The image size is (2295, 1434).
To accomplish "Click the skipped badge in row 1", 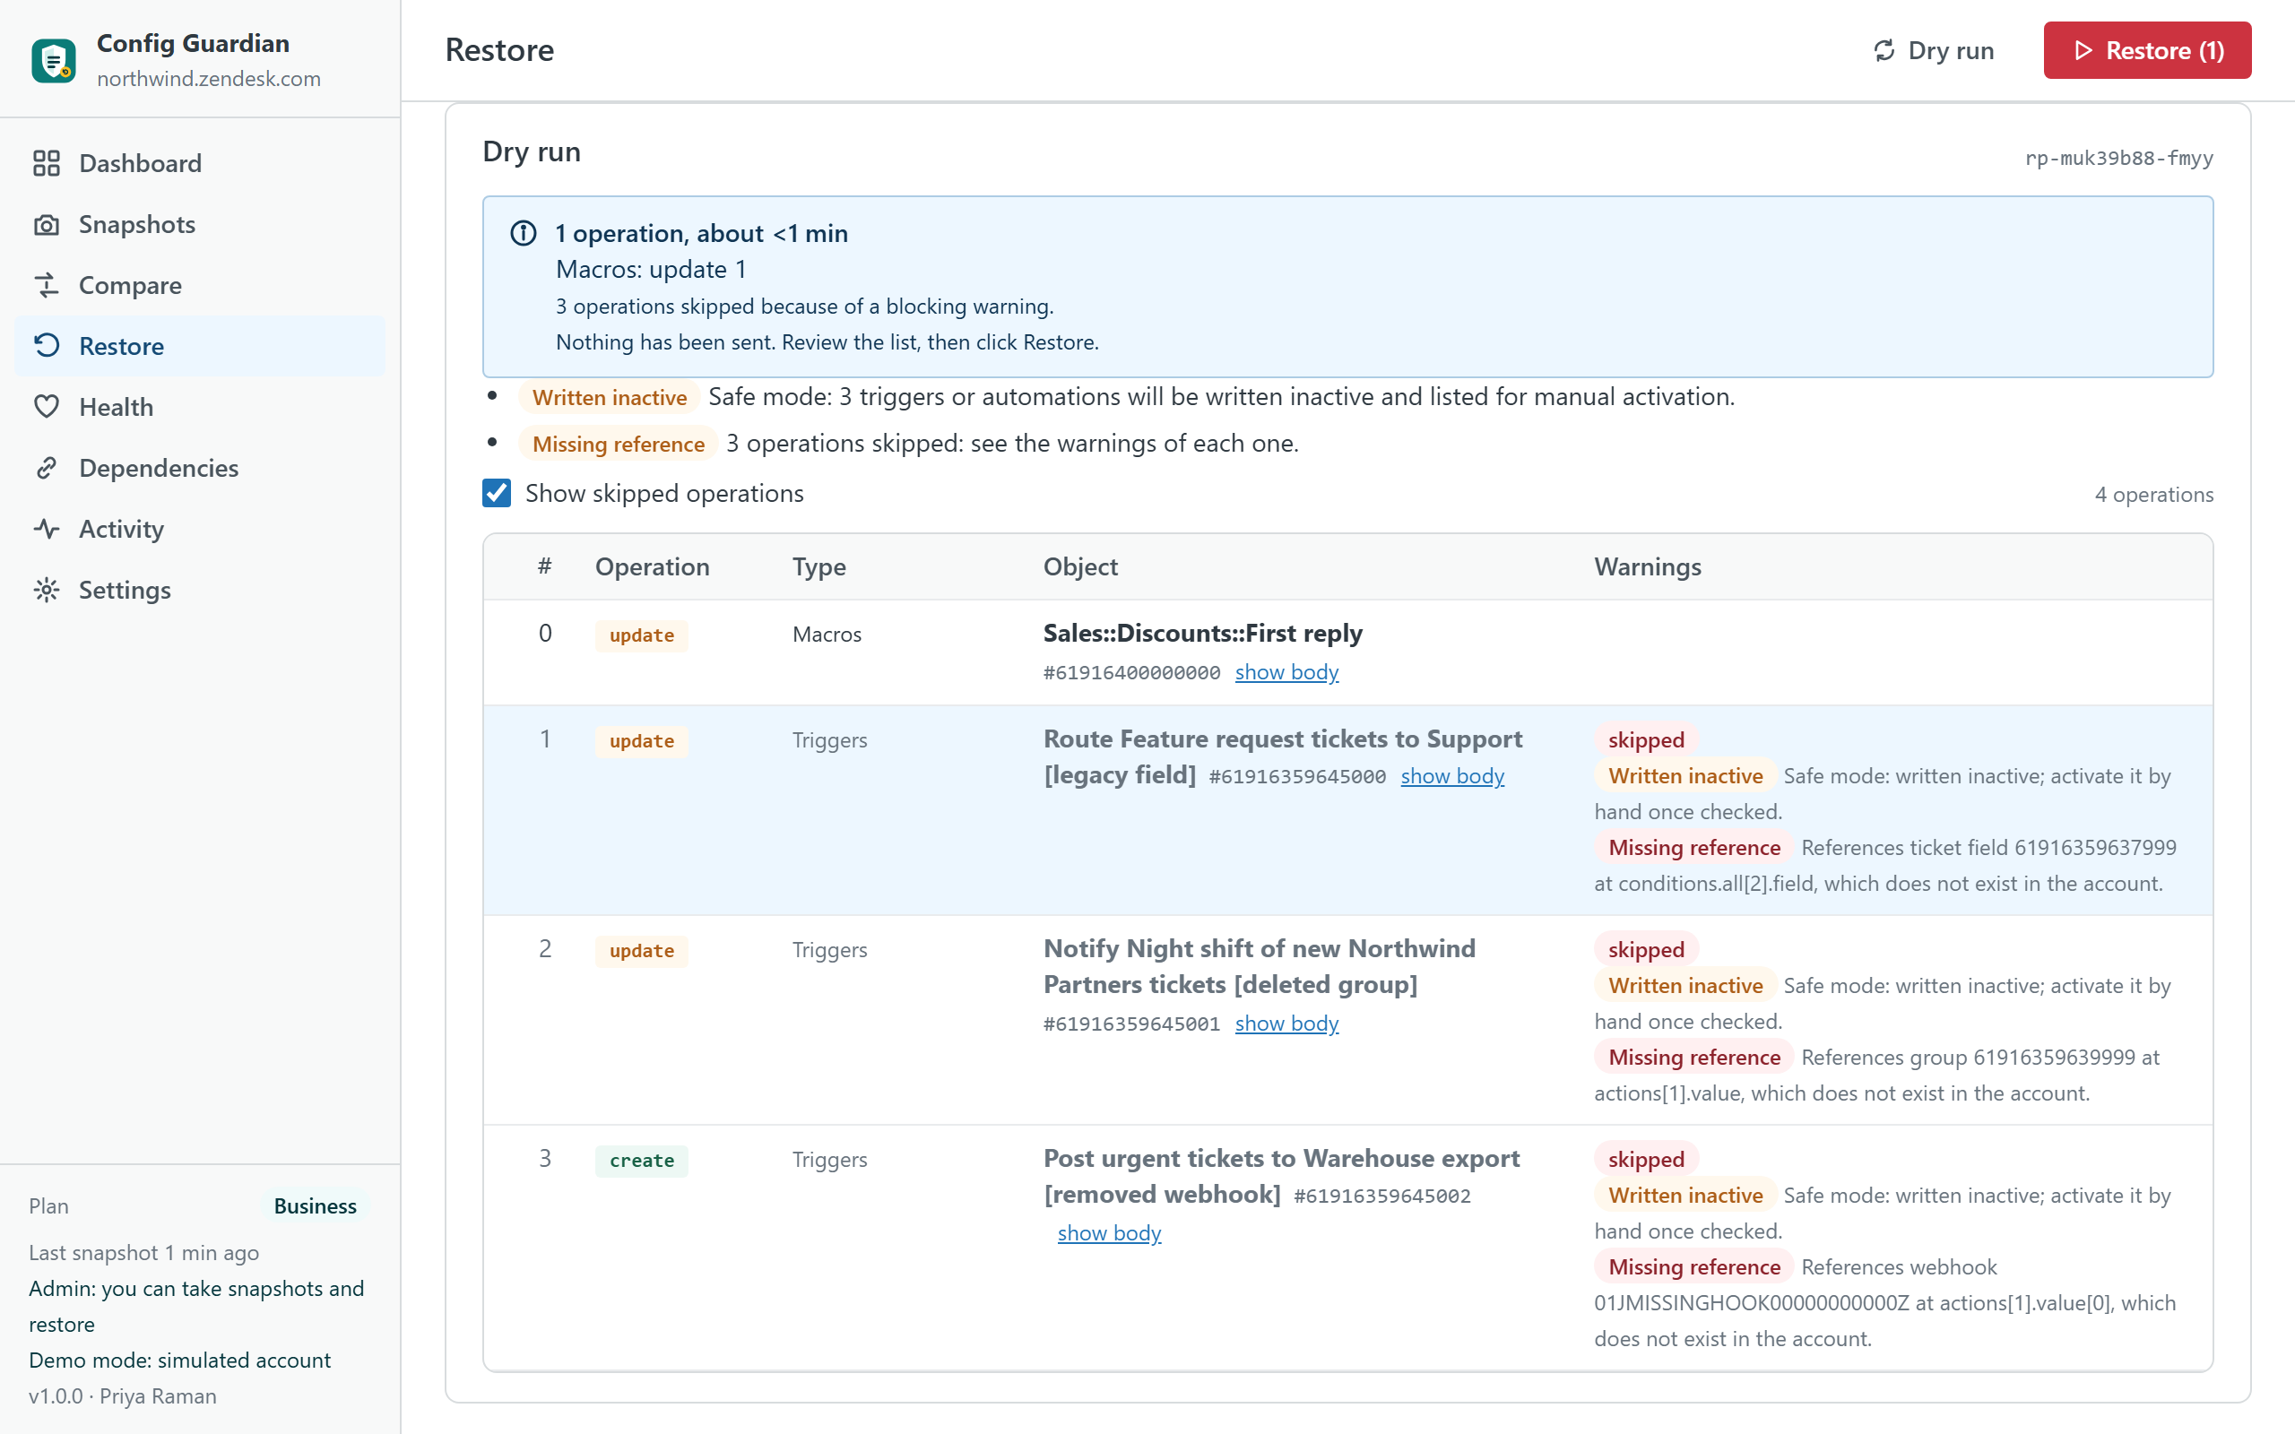I will pos(1646,739).
